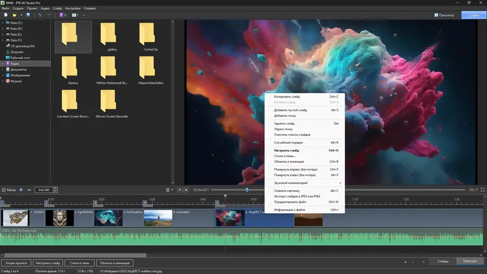Click the Опции проекта button
487x274 pixels.
click(16, 262)
